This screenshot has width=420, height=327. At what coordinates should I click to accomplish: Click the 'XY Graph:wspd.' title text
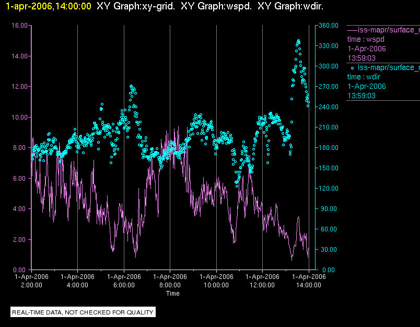point(216,6)
